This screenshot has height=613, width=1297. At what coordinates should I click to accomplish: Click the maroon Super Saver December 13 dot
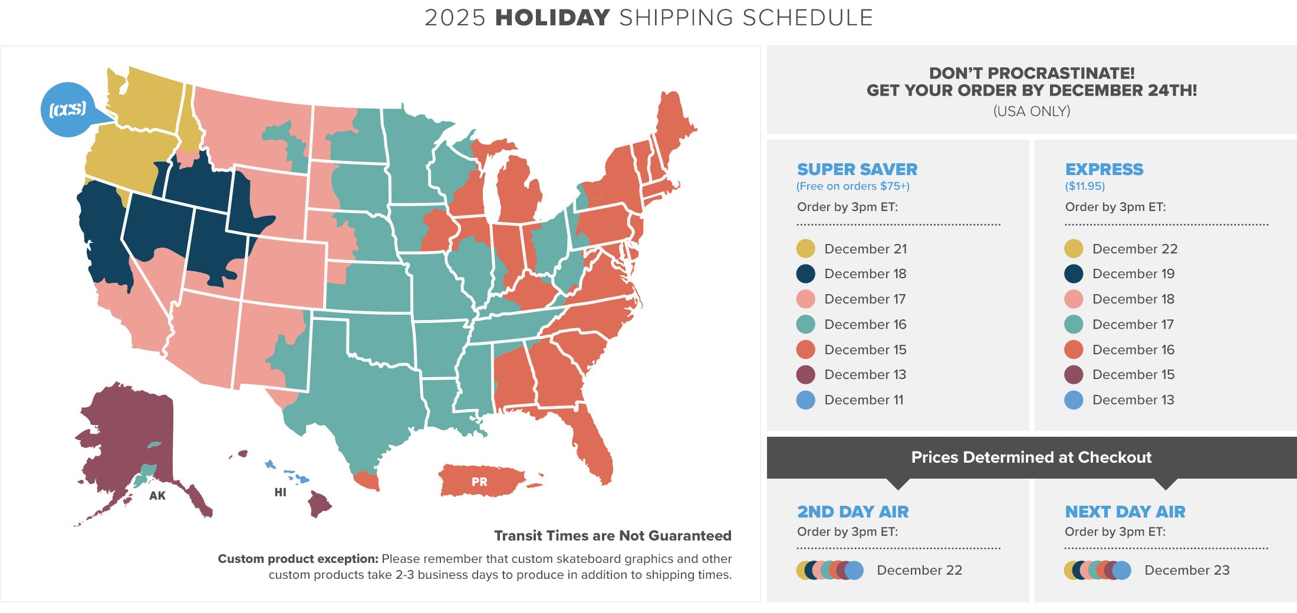point(805,374)
